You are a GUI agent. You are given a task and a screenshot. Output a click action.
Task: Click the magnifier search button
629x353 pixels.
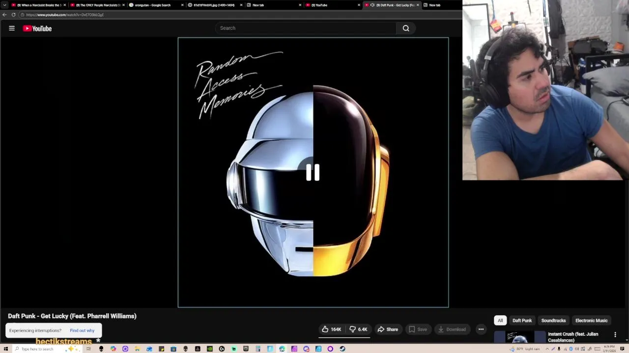coord(406,28)
